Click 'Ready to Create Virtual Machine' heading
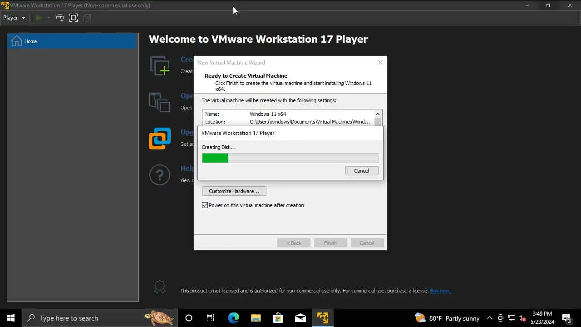 pyautogui.click(x=246, y=76)
